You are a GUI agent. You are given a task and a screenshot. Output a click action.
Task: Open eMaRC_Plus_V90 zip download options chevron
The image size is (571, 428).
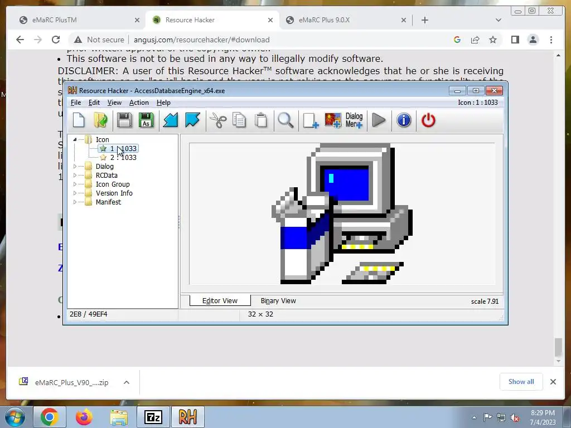[x=127, y=382]
